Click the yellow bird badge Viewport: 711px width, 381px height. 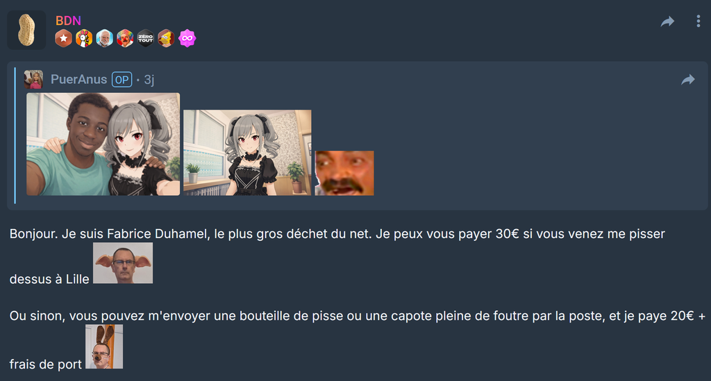[166, 38]
